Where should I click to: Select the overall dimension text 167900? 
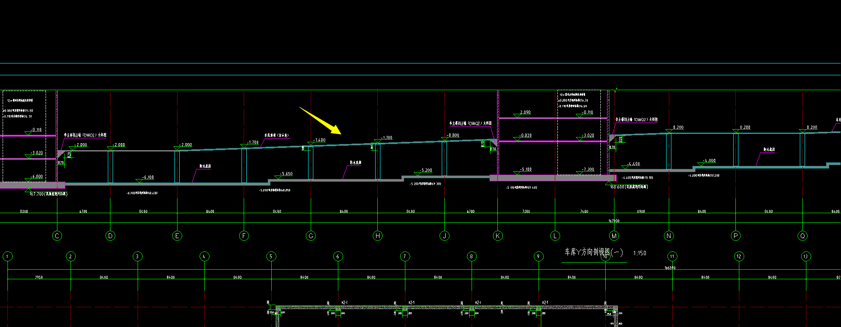[x=614, y=221]
